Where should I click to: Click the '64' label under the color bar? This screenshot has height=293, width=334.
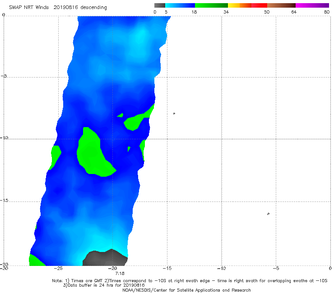(294, 12)
